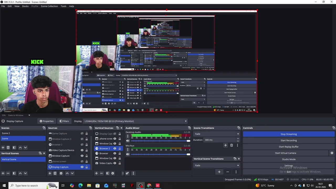Image resolution: width=336 pixels, height=189 pixels.
Task: Show hidden phone screen source
Action: (82, 161)
